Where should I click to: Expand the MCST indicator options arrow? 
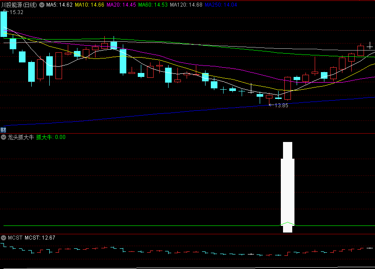coord(4,238)
